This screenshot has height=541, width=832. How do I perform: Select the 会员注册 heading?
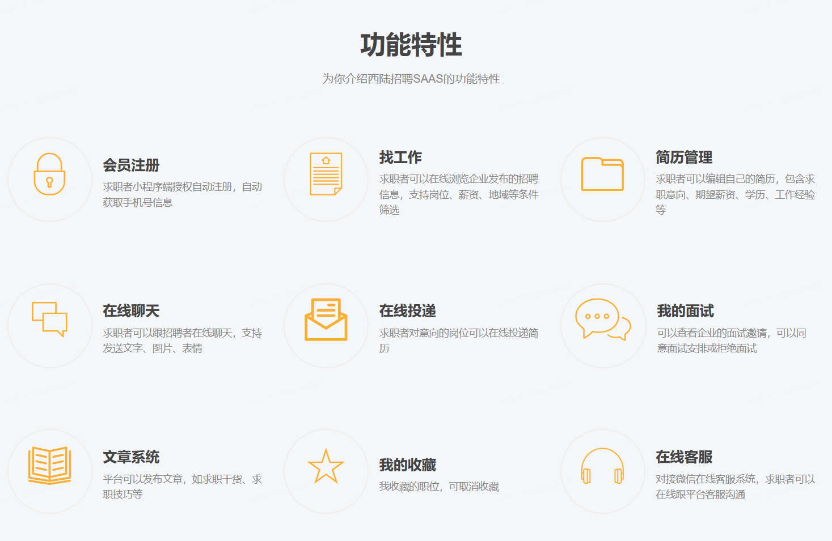click(x=131, y=165)
